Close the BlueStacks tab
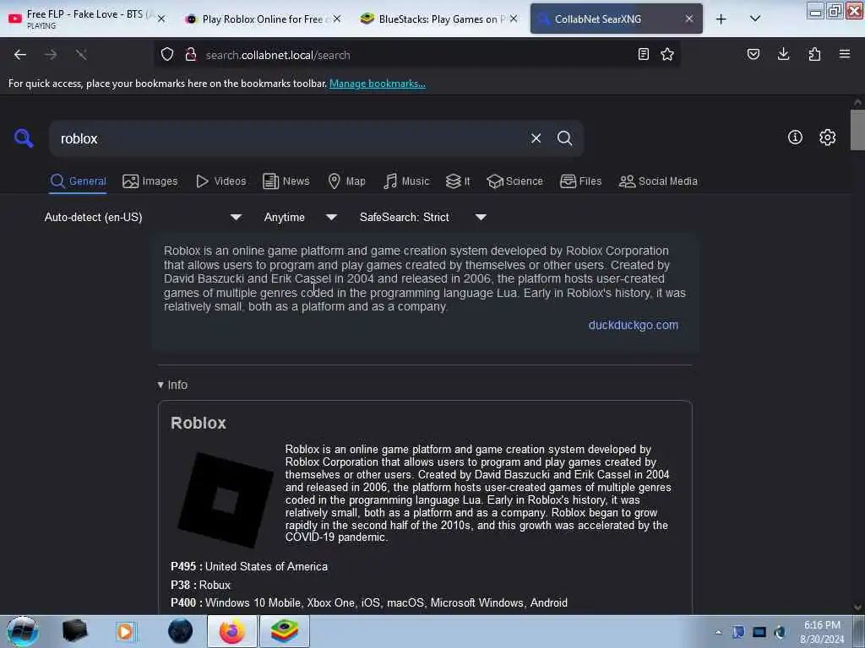 [514, 19]
